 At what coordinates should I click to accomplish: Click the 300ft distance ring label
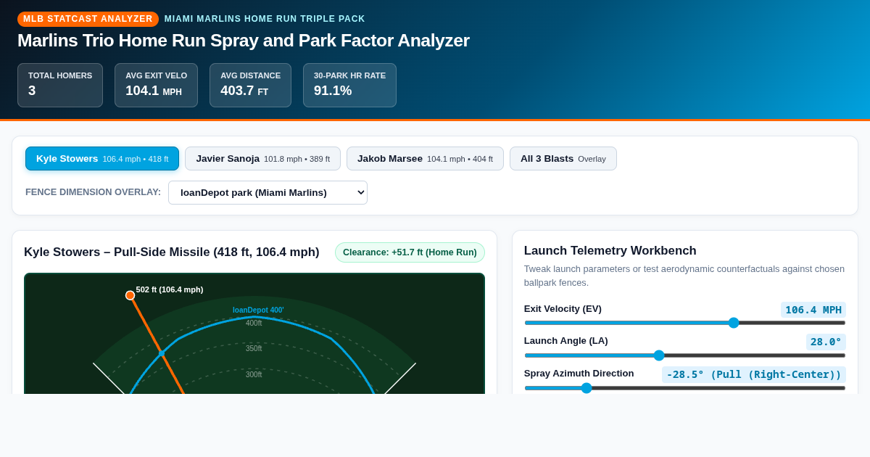[254, 375]
